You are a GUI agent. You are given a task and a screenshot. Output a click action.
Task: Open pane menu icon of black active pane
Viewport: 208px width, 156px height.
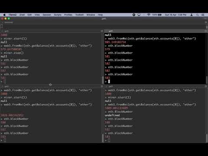[206, 31]
